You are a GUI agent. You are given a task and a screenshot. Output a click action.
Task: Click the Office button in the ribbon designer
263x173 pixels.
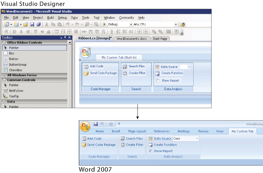(x=86, y=53)
